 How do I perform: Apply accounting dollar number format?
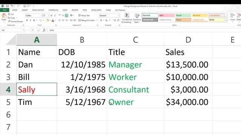(x=101, y=20)
